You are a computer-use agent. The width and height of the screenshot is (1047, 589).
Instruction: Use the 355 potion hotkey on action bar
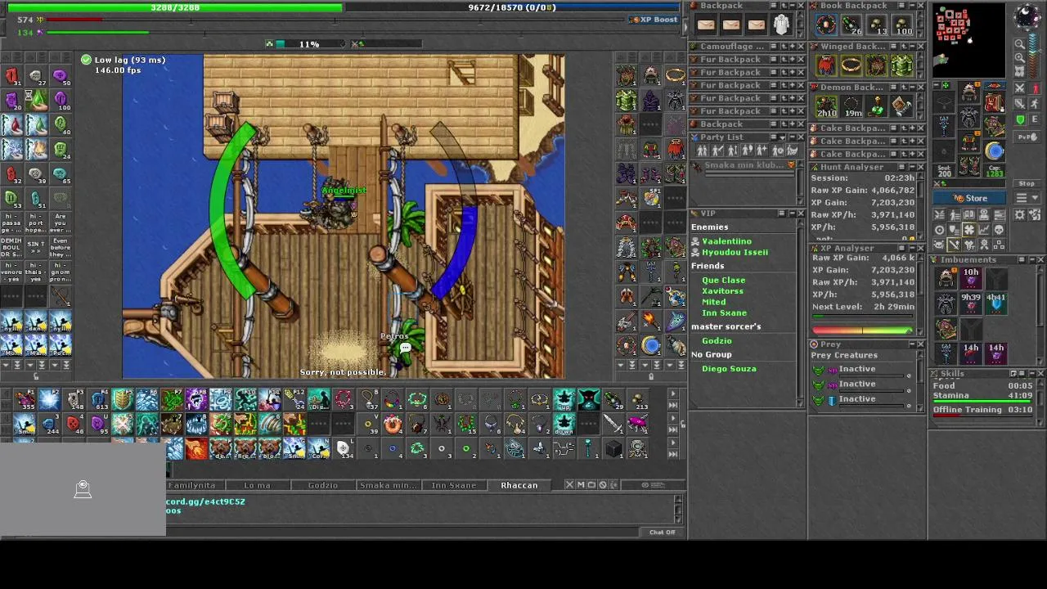pos(25,400)
